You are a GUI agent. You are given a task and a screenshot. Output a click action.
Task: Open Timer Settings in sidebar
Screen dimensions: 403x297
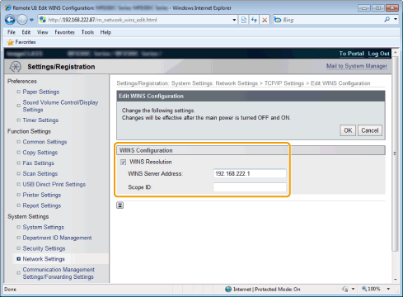[40, 120]
